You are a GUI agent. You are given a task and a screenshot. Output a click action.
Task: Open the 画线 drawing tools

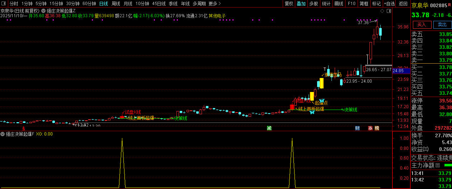[339, 4]
